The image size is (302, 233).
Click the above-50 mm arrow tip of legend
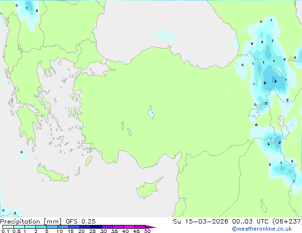(151, 227)
